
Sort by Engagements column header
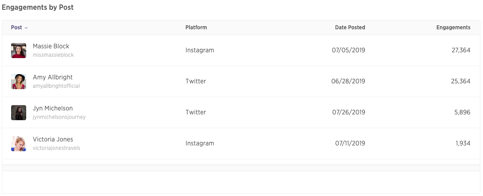(453, 27)
